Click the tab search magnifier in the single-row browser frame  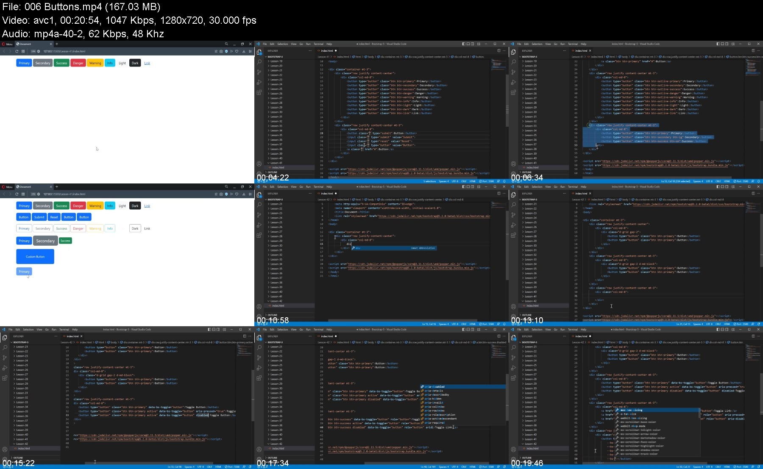tap(226, 44)
